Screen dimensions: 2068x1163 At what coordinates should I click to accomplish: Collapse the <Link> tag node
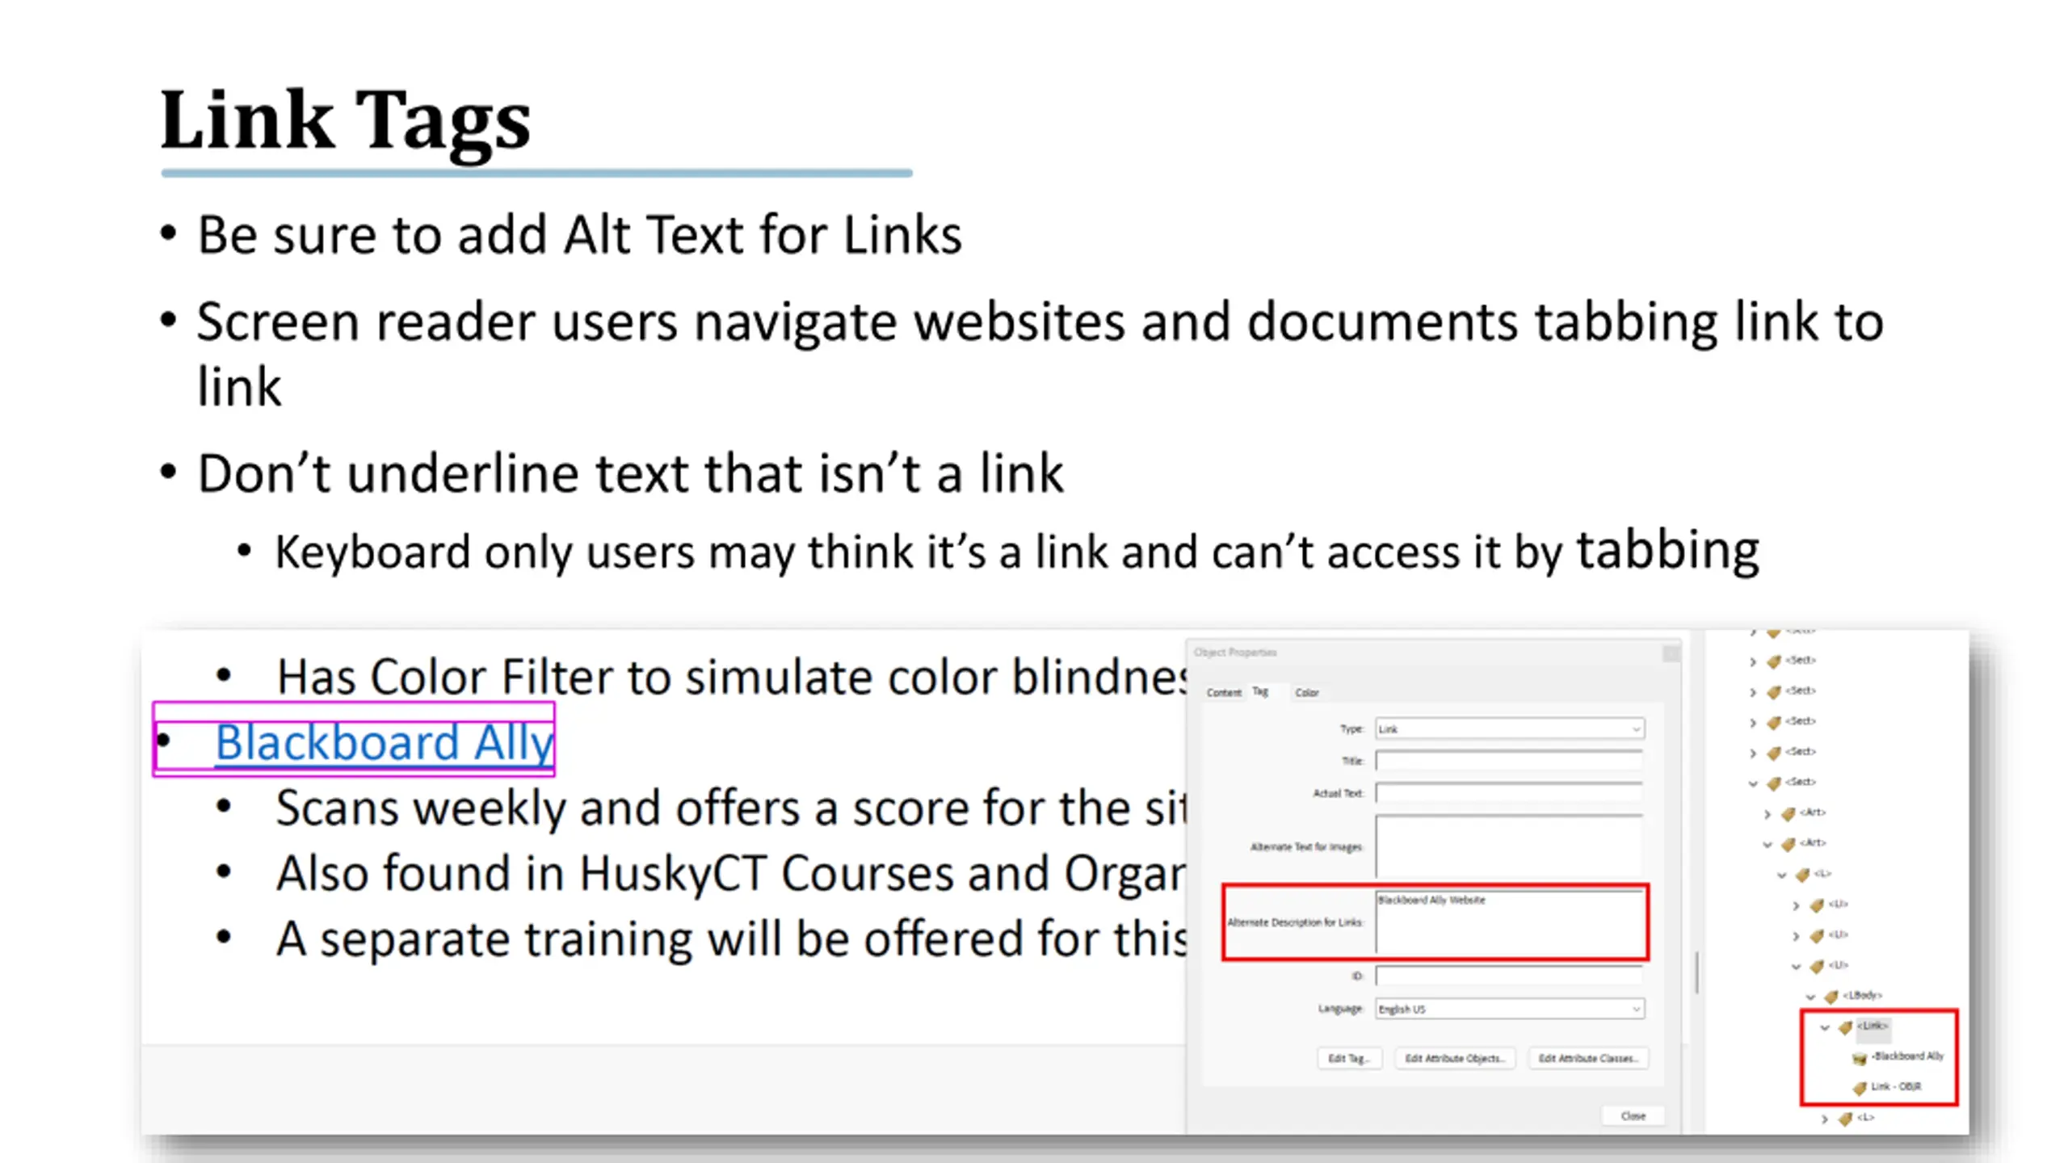(1824, 1027)
